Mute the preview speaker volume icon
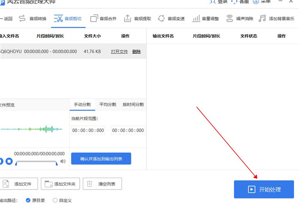299x206 pixels. [63, 161]
